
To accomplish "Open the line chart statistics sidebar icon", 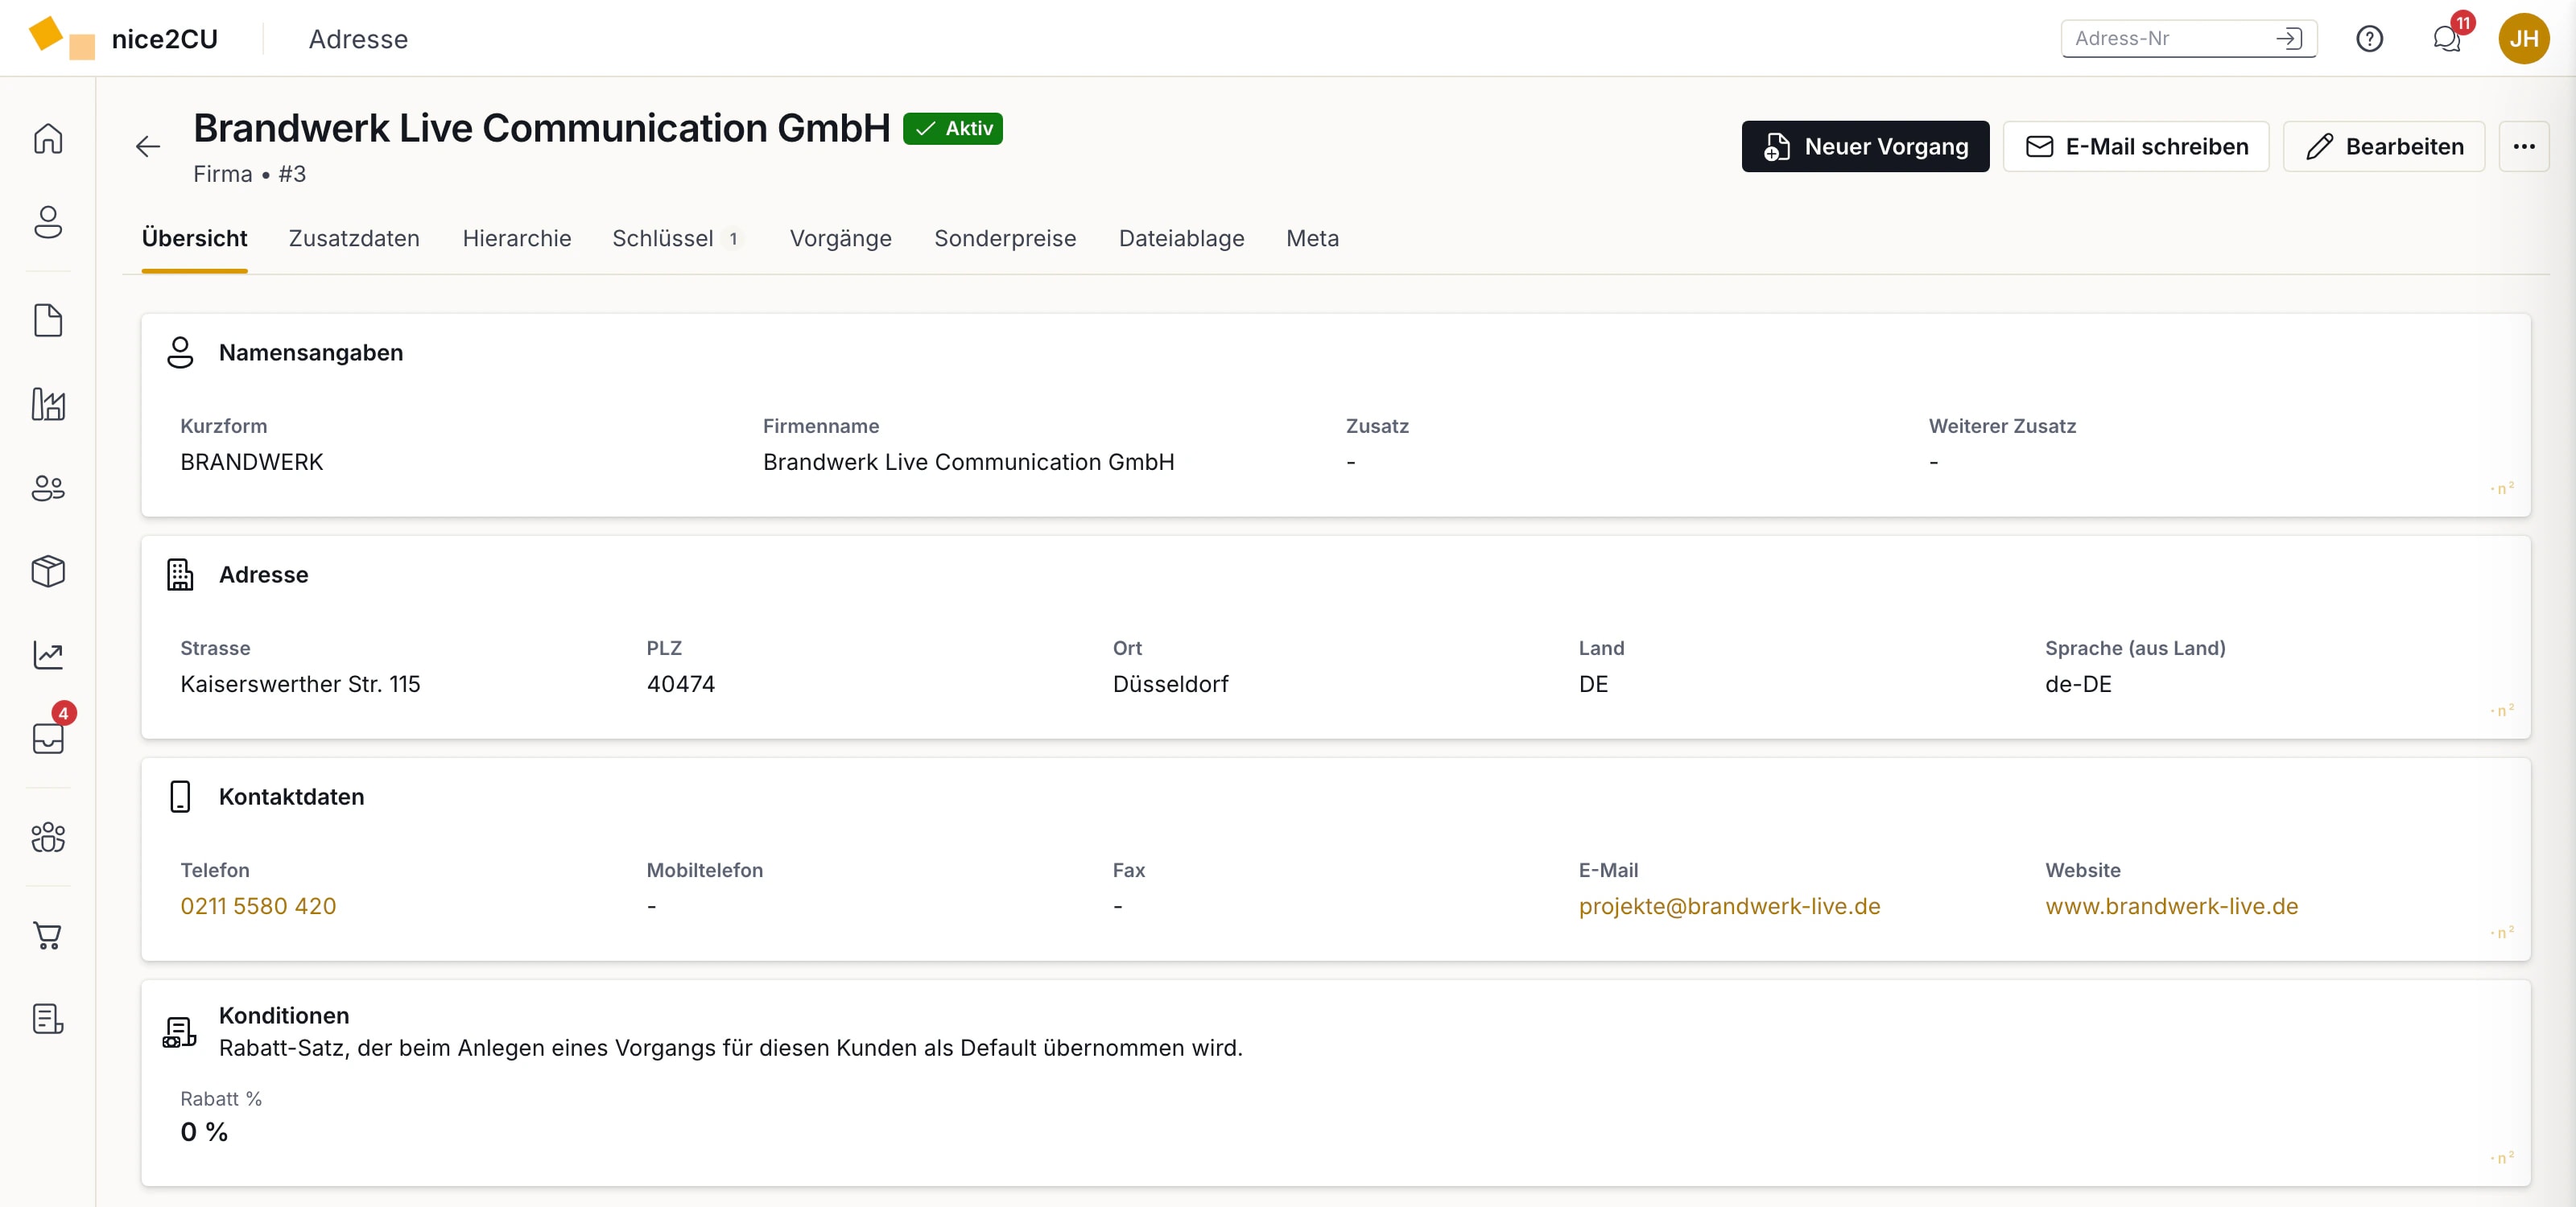I will tap(48, 654).
